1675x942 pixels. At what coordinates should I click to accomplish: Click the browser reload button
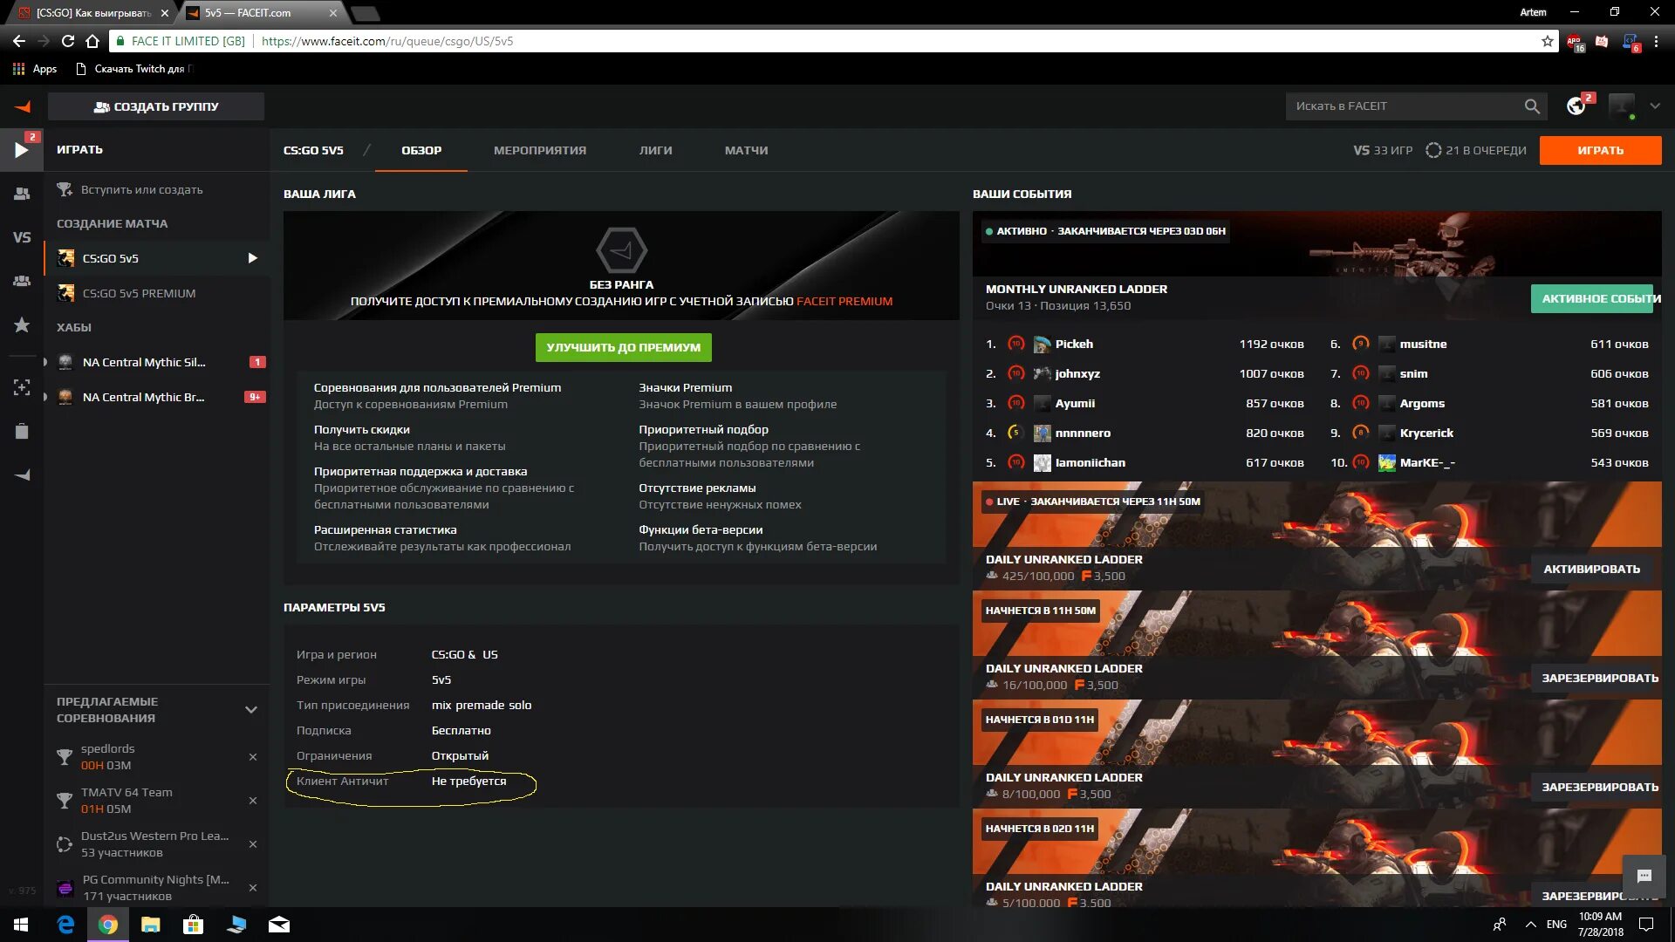(x=68, y=41)
